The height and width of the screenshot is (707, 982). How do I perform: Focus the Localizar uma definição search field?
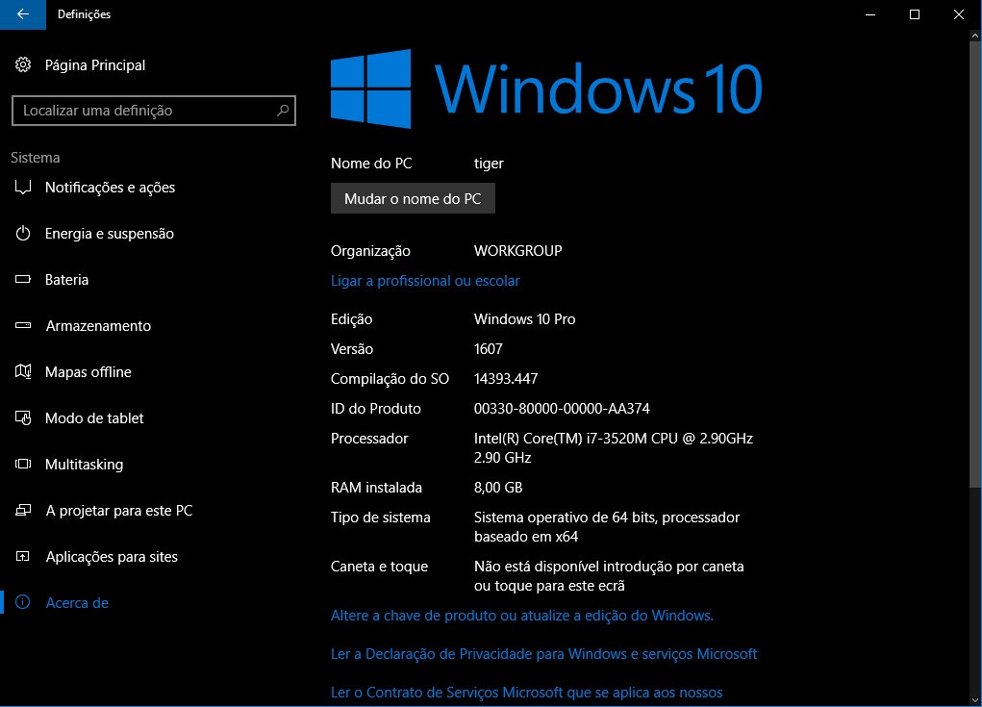(154, 111)
